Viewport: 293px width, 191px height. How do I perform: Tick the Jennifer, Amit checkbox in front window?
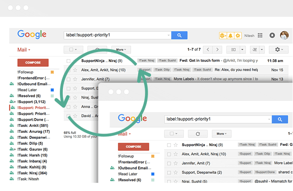169,163
